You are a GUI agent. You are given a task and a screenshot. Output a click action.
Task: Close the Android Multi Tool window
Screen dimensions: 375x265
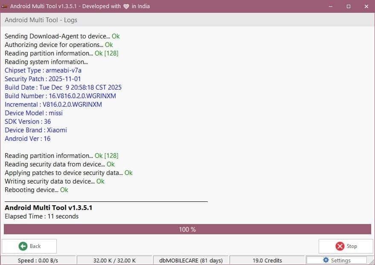[x=366, y=6]
